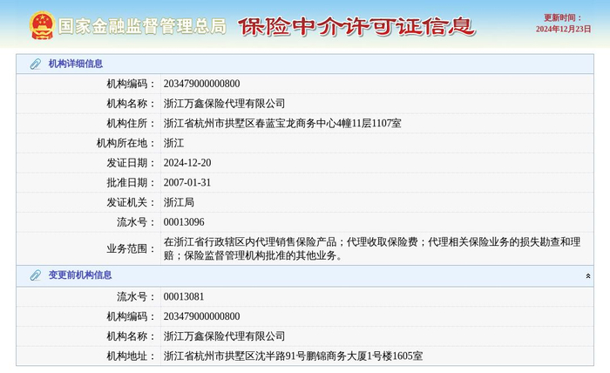610x373 pixels.
Task: Click the 机构所在地 value 浙江
Action: coord(173,143)
